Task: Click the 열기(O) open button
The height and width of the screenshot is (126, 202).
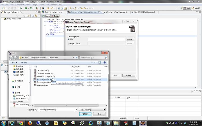Action: click(85, 114)
